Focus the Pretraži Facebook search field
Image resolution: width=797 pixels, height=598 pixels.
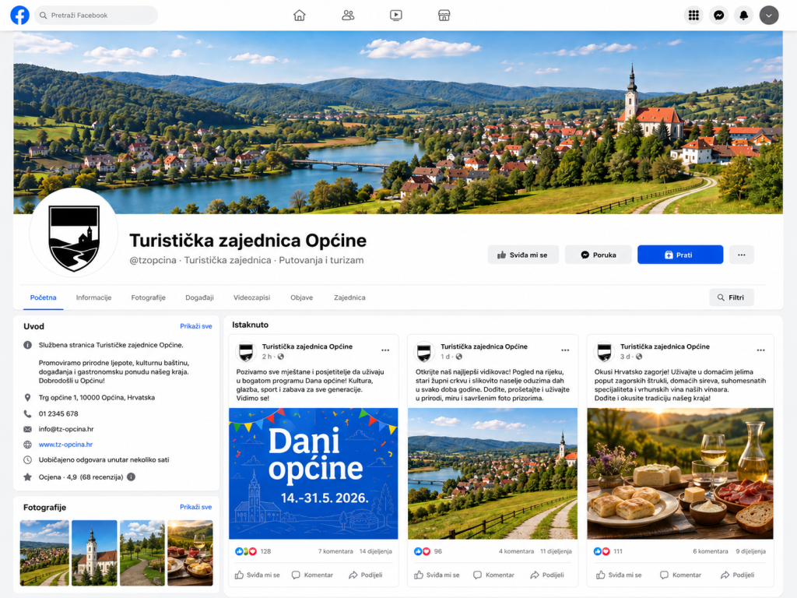[x=96, y=16]
